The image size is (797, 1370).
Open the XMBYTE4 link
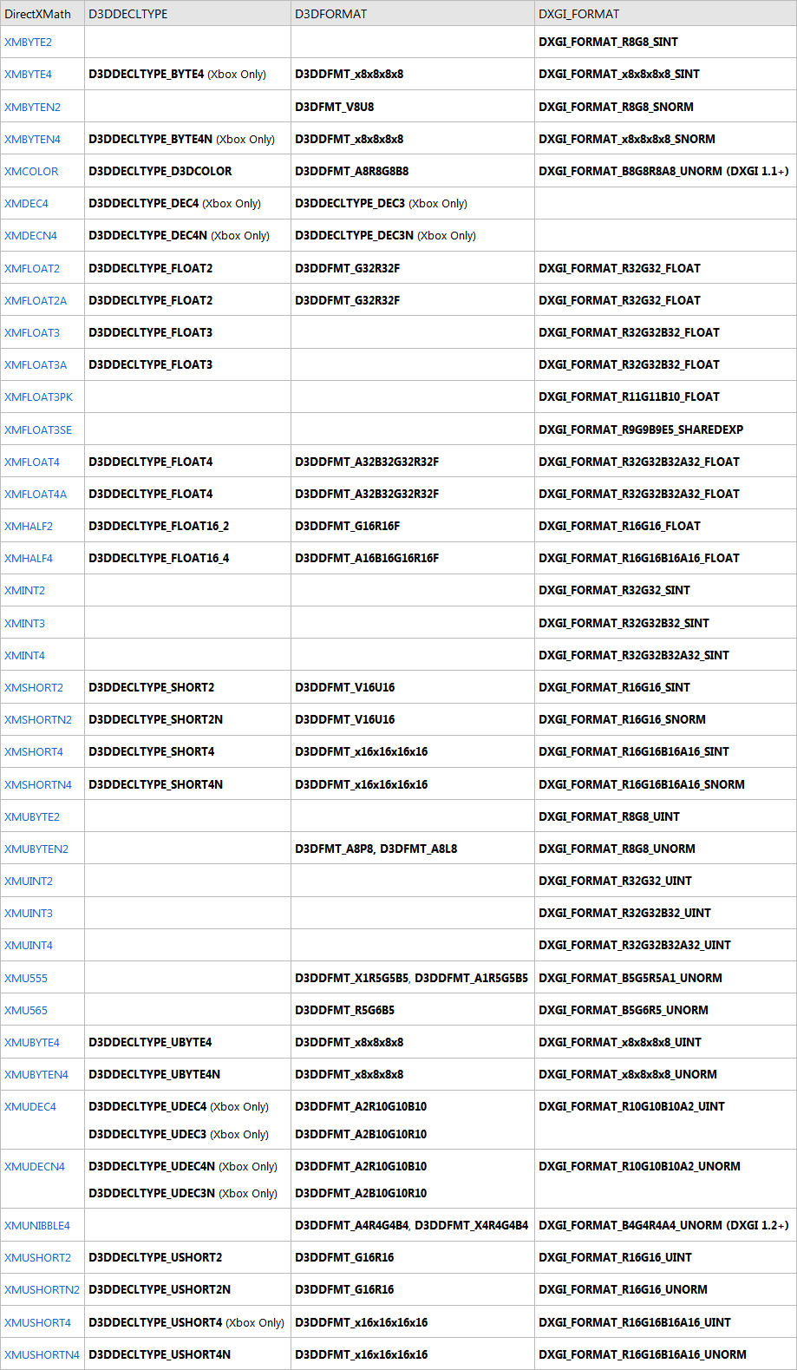pyautogui.click(x=28, y=74)
